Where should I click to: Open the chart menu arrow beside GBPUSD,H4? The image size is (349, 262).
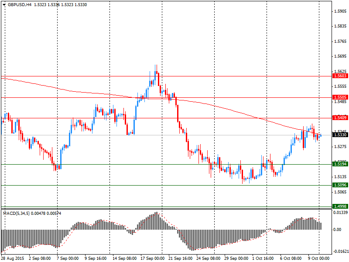(x=4, y=5)
